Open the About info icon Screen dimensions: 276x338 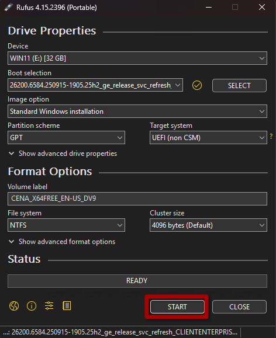tap(32, 306)
